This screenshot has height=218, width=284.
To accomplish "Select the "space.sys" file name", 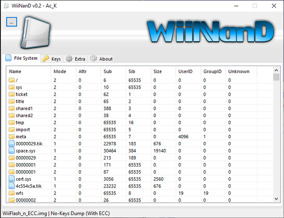I will coord(25,151).
